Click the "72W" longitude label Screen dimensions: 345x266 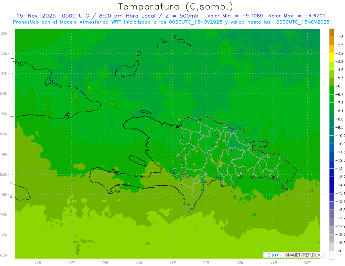[172, 262]
